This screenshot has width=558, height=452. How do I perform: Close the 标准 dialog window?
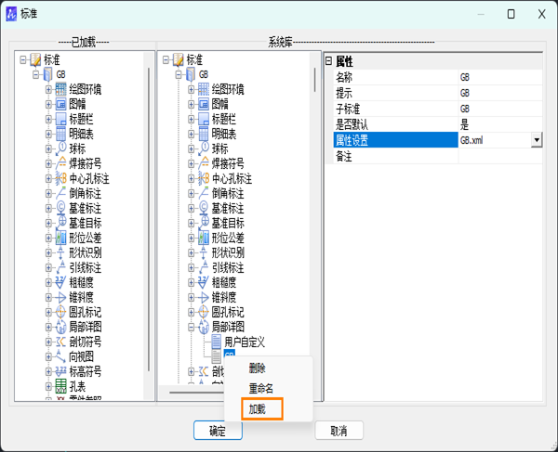(541, 14)
